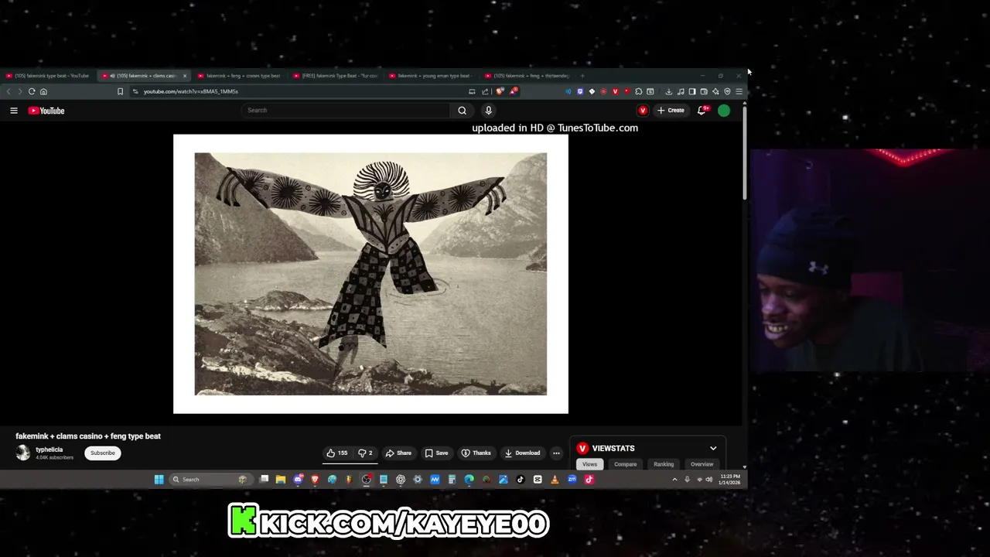Dislike the video with thumbs down
Image resolution: width=990 pixels, height=557 pixels.
point(365,453)
